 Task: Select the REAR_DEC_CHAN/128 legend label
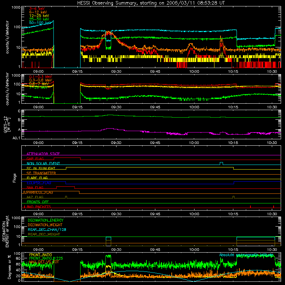tap(47, 229)
